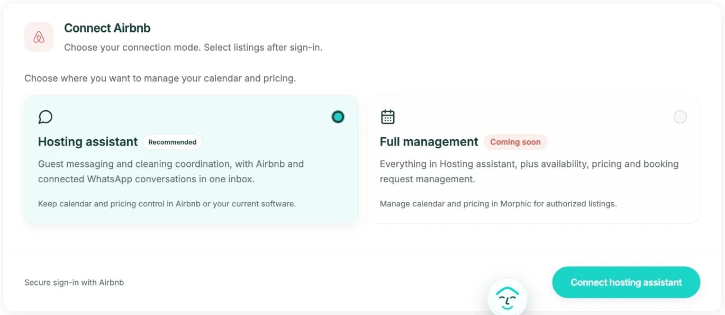Screen dimensions: 725x315
Task: Click 'Manage calendar and pricing in Morphic' note
Action: coord(498,204)
